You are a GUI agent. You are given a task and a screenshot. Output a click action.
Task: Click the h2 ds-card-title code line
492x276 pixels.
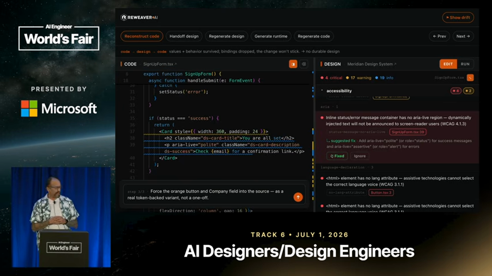[x=229, y=138]
